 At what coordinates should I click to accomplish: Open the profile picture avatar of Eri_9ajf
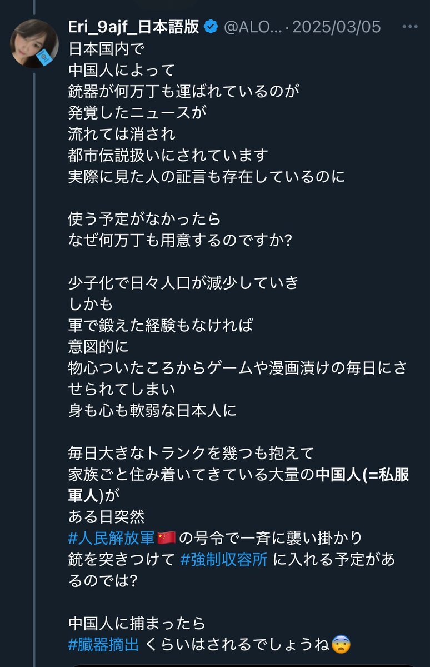[34, 44]
